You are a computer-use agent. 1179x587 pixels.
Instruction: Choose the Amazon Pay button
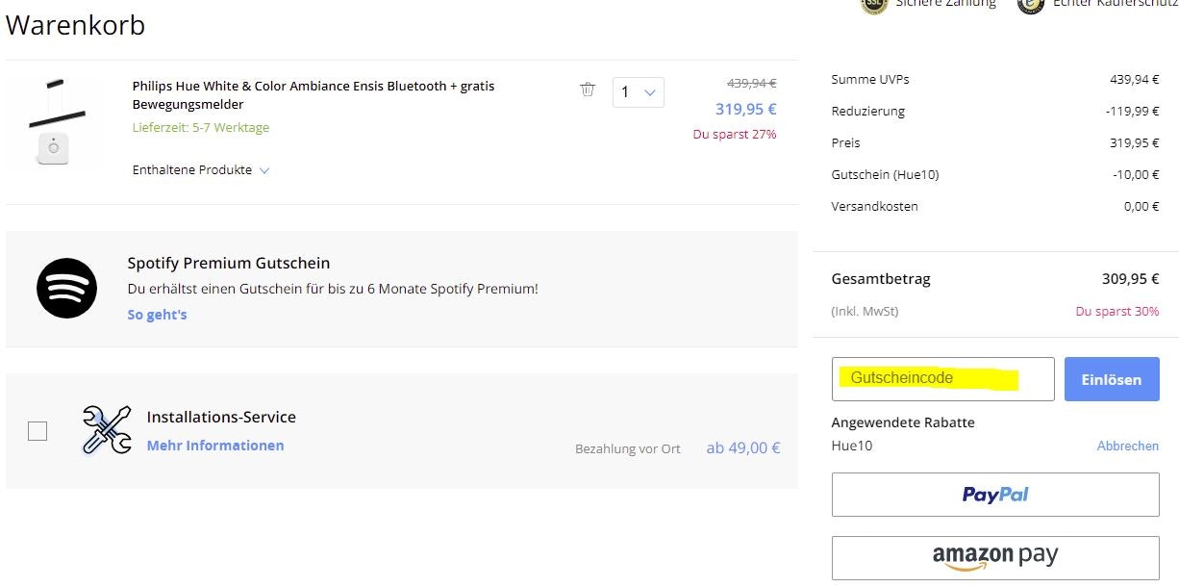pyautogui.click(x=995, y=557)
